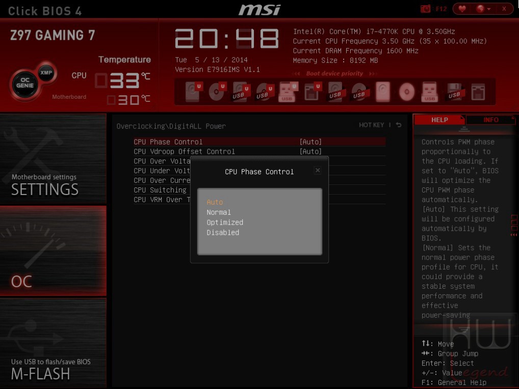Click the red side-panel markers at help panel edge
The image size is (519, 389).
[x=514, y=225]
